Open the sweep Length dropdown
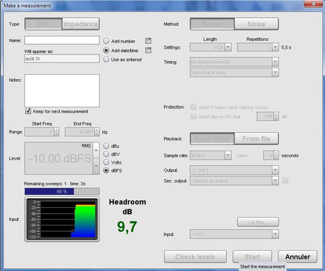The image size is (325, 271). coord(211,47)
